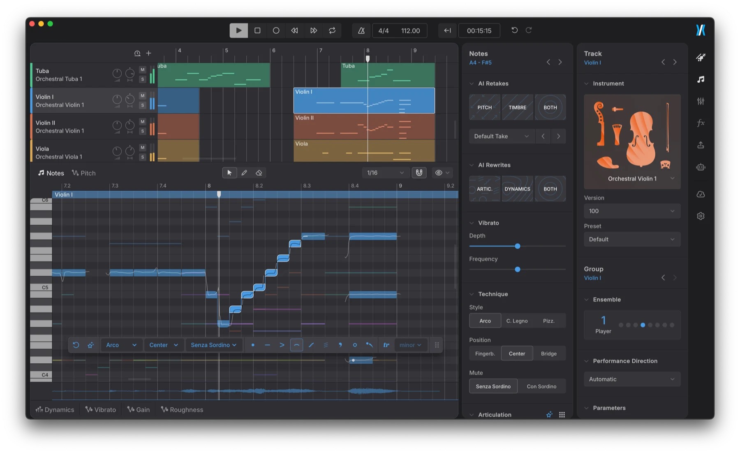Open the Arco style dropdown in toolbar
The width and height of the screenshot is (740, 453).
tap(121, 345)
